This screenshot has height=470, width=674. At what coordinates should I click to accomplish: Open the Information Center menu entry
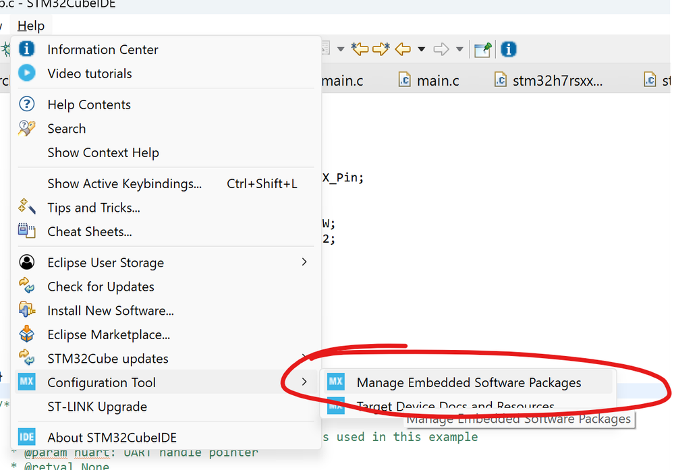click(x=103, y=49)
